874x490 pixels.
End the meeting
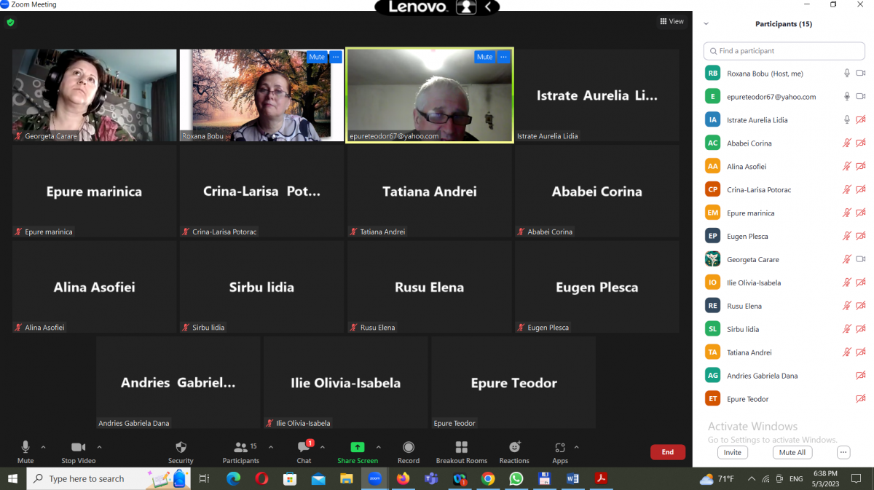pyautogui.click(x=668, y=452)
